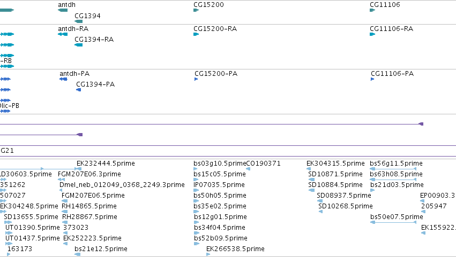Click the CG15200-PA protein arrow

pyautogui.click(x=196, y=79)
